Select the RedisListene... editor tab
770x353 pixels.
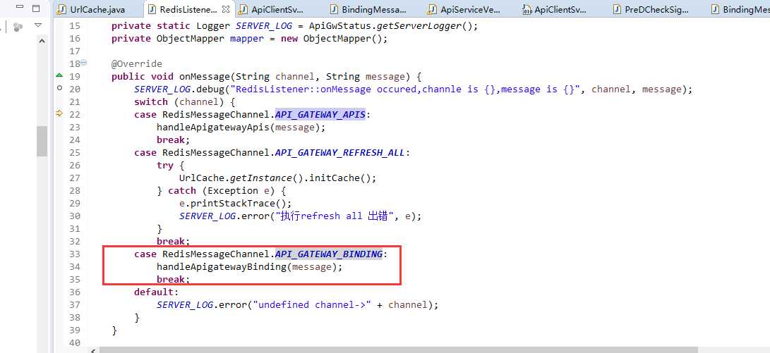188,9
